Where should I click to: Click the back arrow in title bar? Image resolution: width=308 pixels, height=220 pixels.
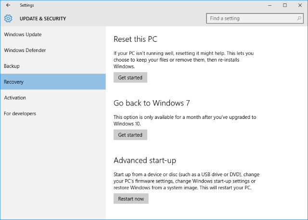coord(8,5)
